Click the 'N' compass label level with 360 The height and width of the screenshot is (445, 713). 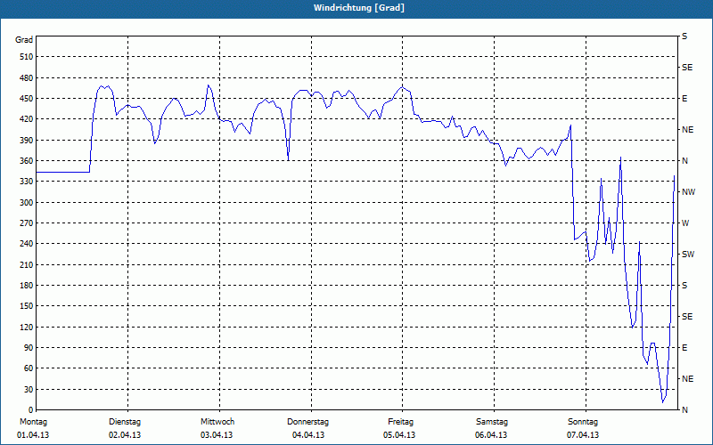(x=685, y=161)
